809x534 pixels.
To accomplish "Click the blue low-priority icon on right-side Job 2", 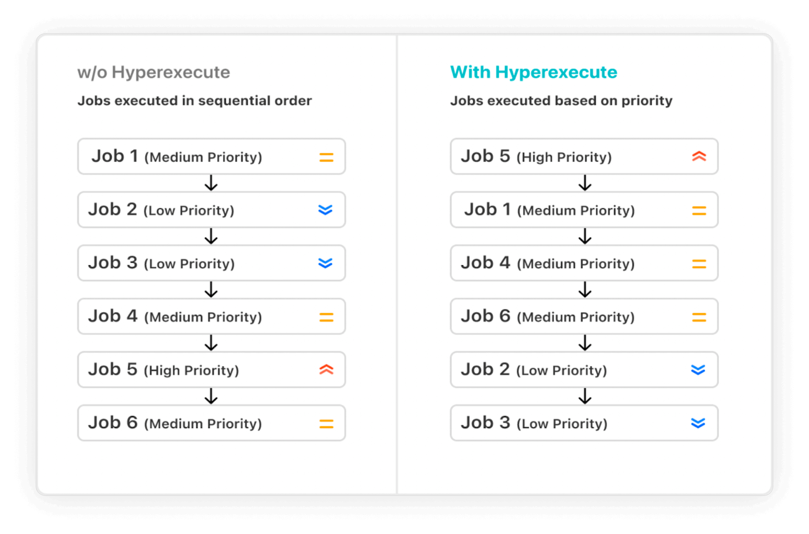I will coord(698,370).
